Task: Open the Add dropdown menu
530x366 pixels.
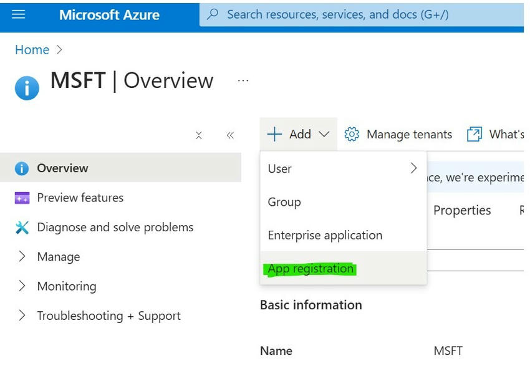Action: click(x=324, y=134)
